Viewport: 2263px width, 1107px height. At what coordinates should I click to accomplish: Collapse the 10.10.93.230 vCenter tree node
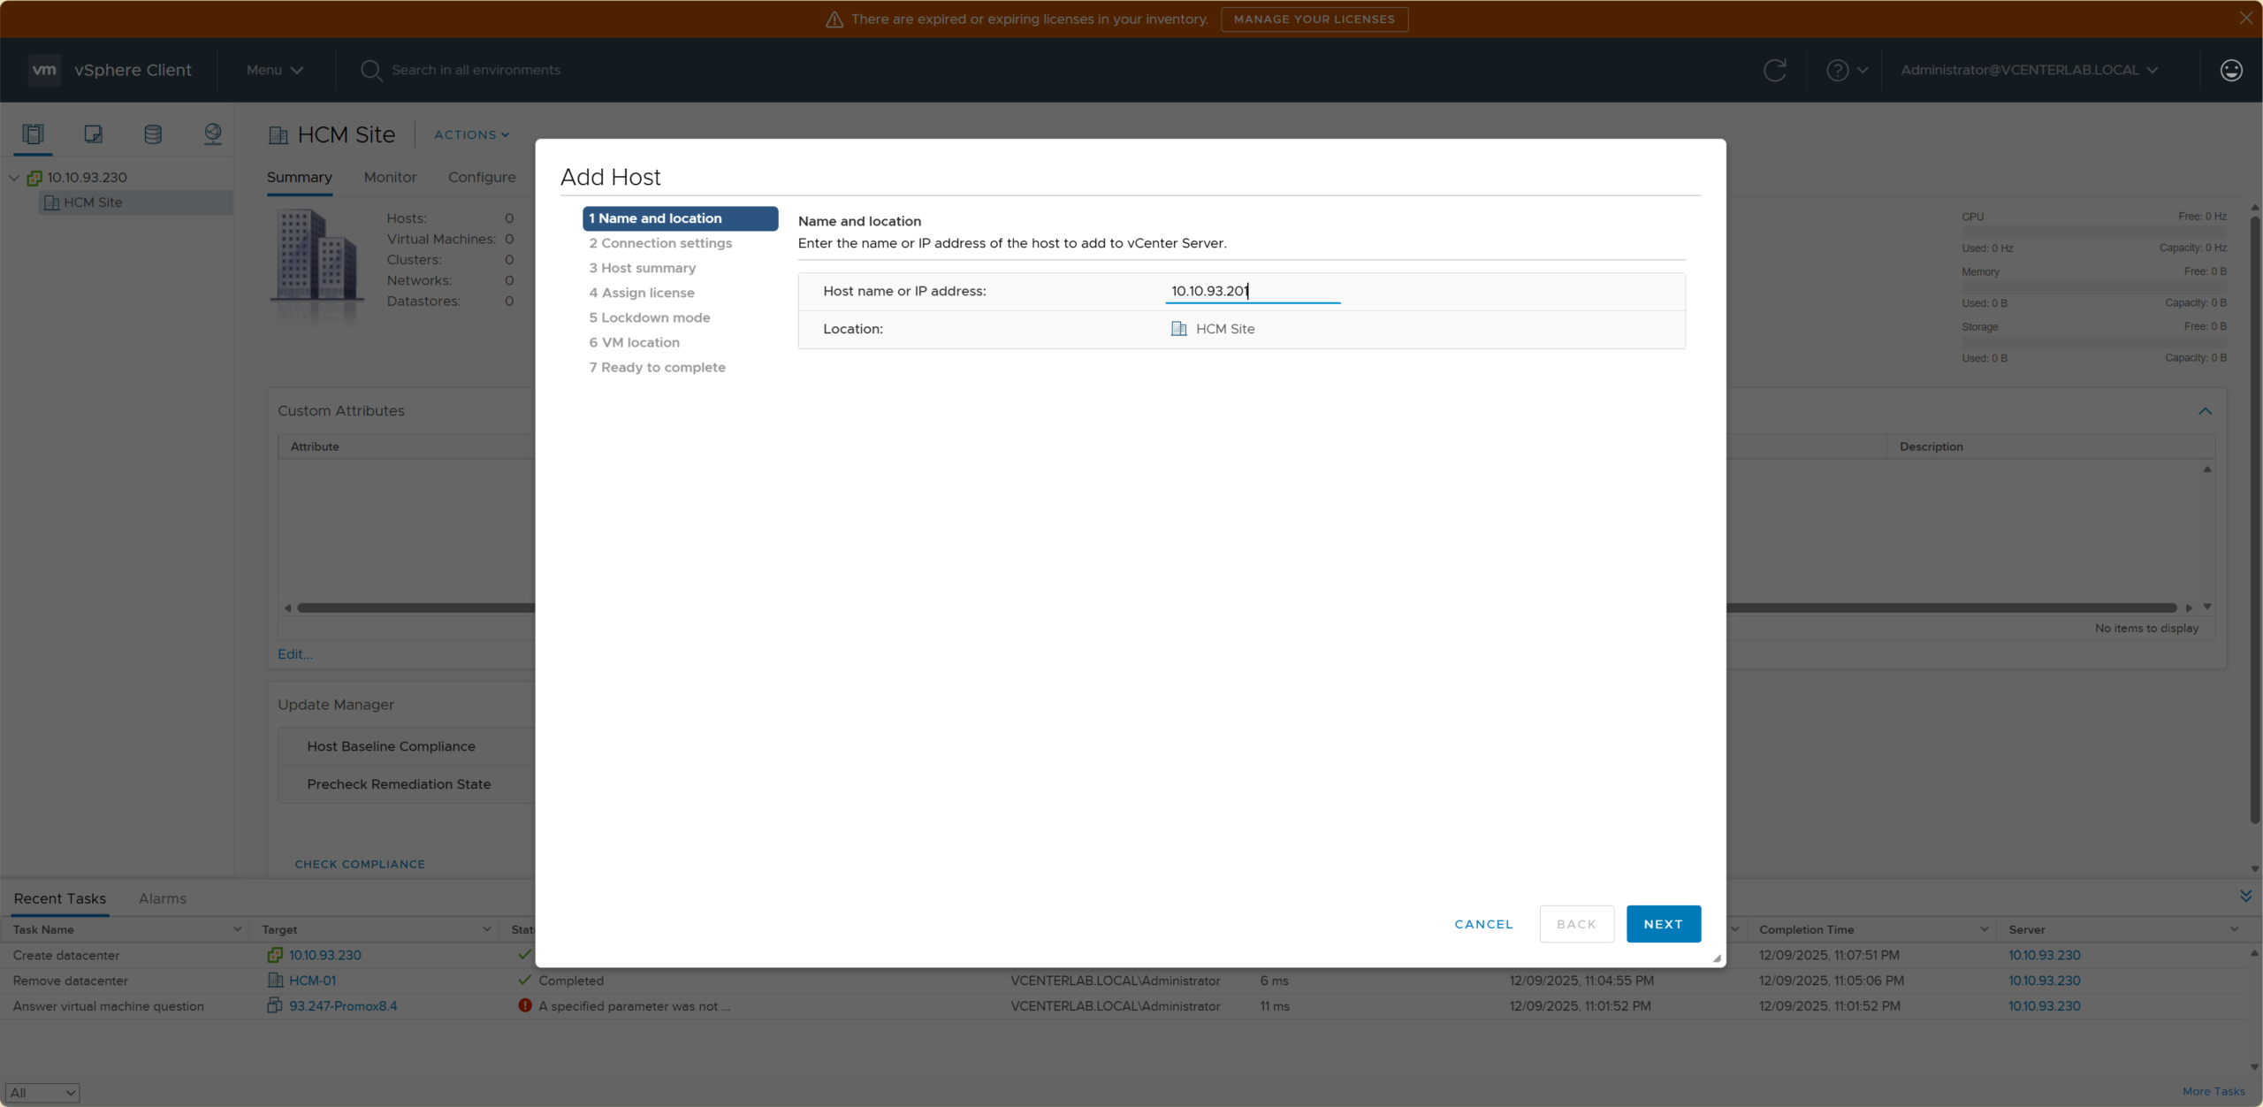14,178
